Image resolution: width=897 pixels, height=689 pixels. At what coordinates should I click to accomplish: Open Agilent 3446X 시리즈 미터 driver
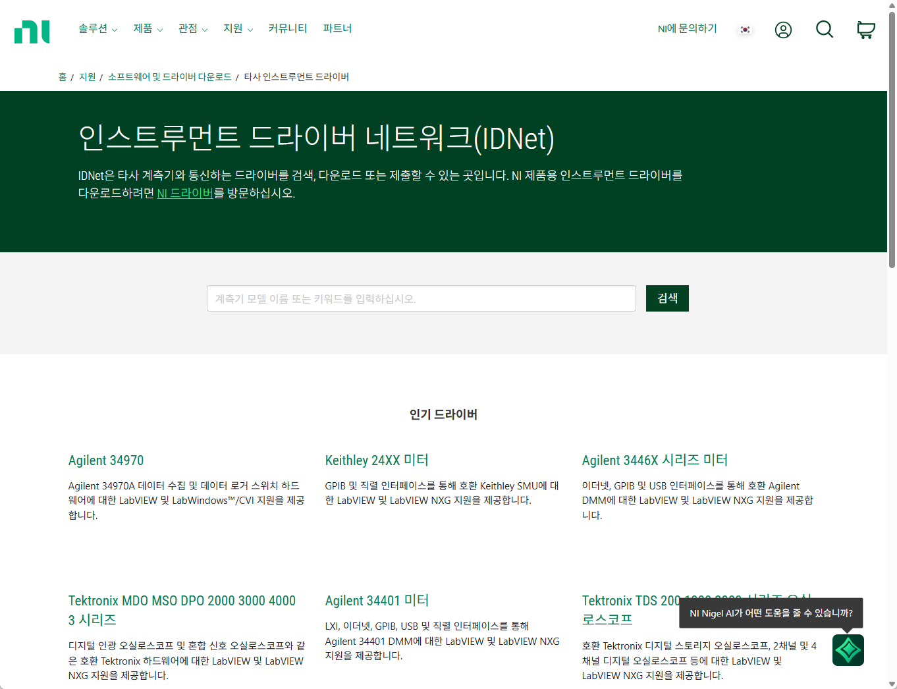(655, 460)
